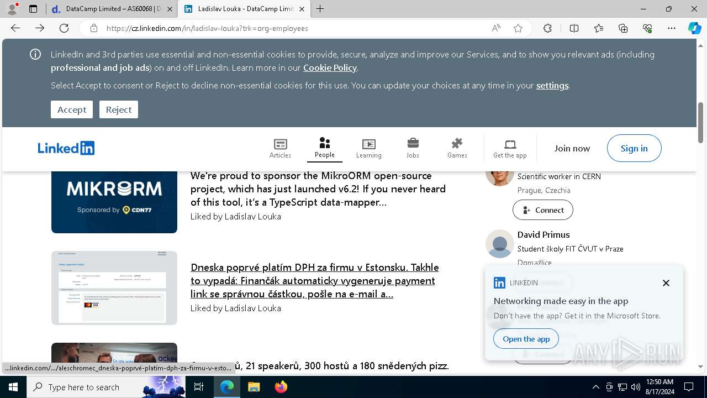Select the People nav item
This screenshot has height=398, width=707.
click(325, 148)
